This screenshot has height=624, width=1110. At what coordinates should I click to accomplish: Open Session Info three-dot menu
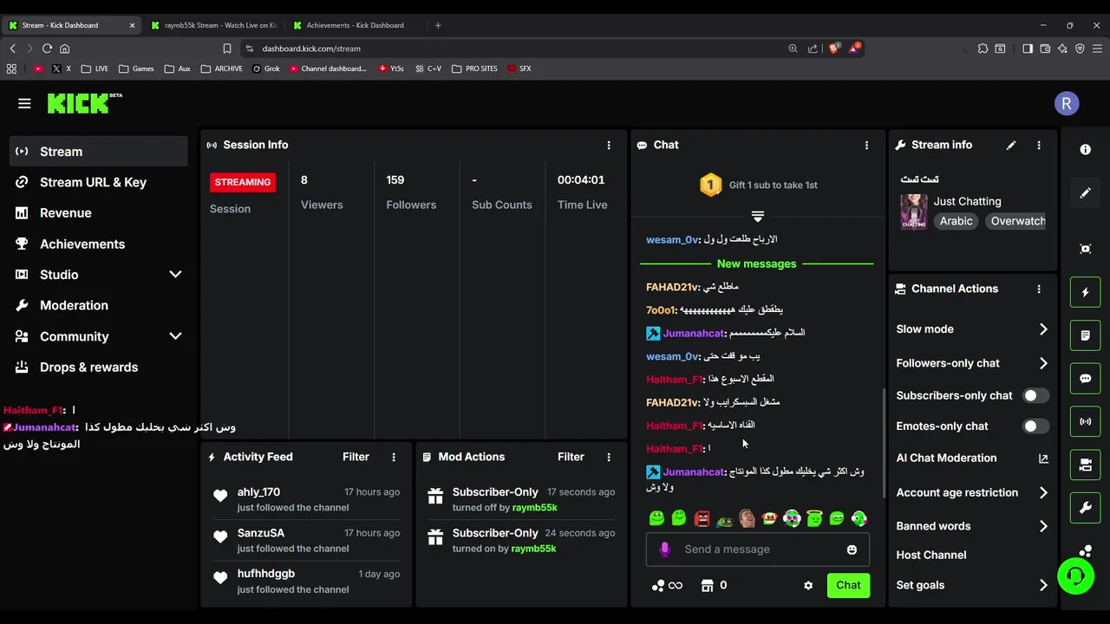point(609,146)
